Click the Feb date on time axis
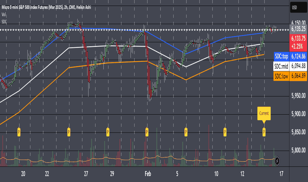Image resolution: width=308 pixels, height=182 pixels. (148, 174)
